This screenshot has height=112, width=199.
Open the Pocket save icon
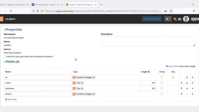click(x=194, y=11)
